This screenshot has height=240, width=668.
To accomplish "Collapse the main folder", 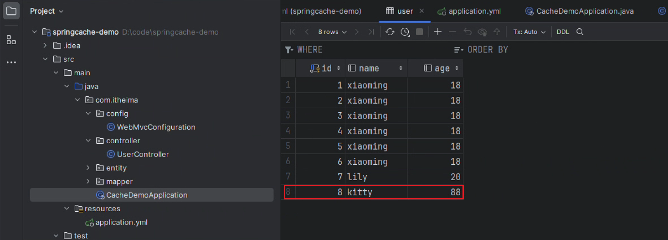I will (56, 73).
